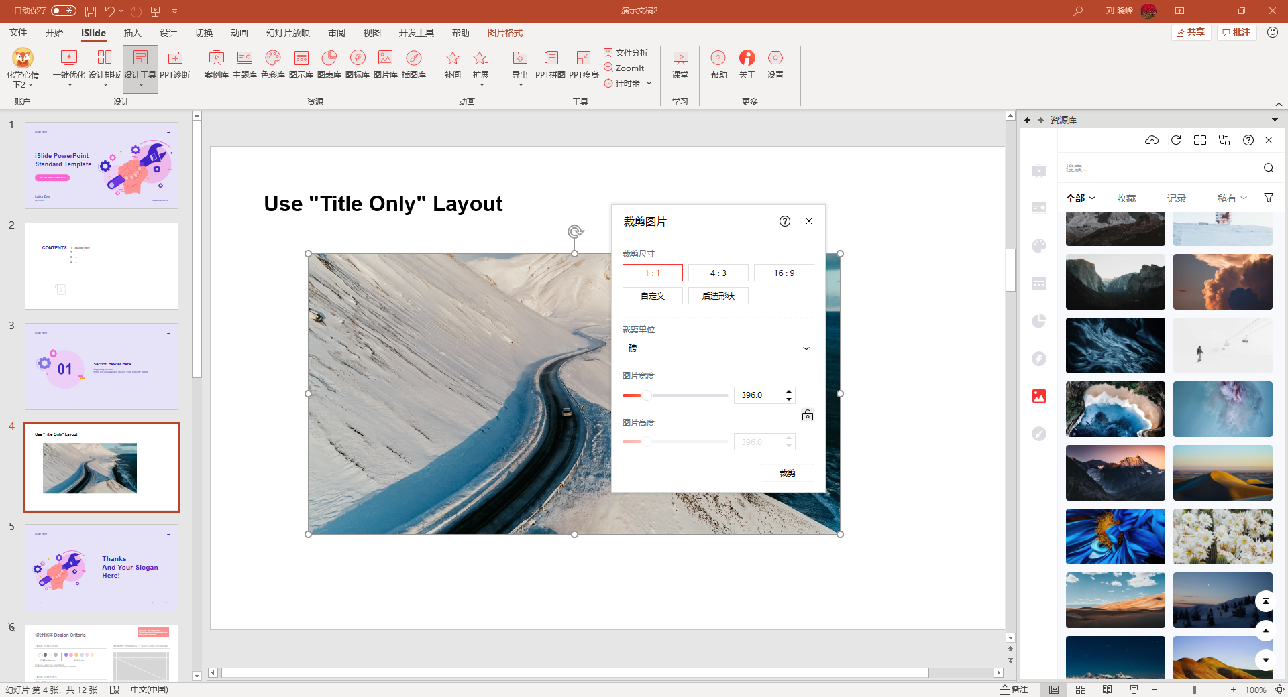The height and width of the screenshot is (697, 1288).
Task: Click the PPT瘦身 tool icon
Action: 584,65
